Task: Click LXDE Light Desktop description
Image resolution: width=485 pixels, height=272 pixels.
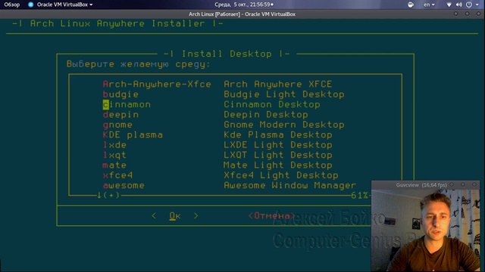Action: coord(278,145)
